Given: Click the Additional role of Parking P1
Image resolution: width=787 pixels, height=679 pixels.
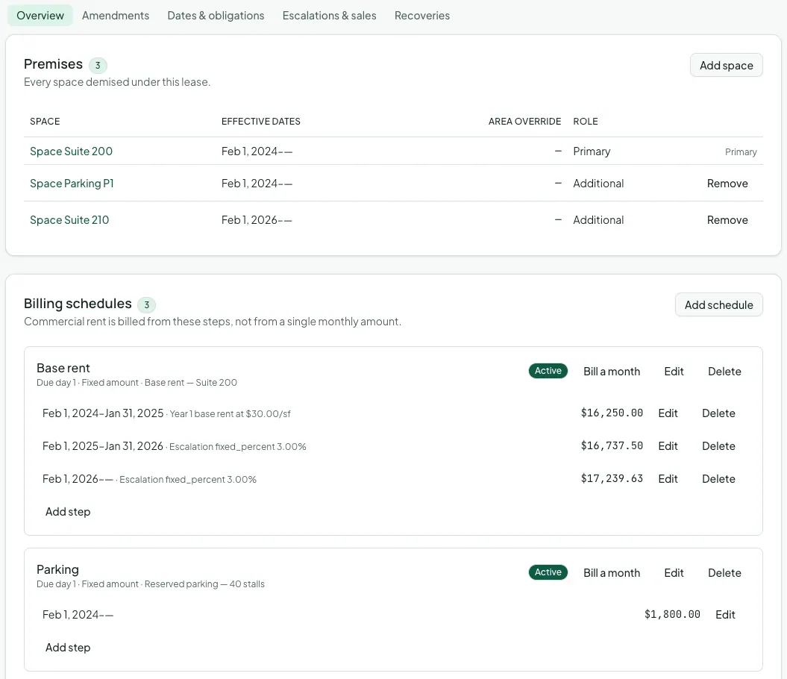Looking at the screenshot, I should (598, 184).
